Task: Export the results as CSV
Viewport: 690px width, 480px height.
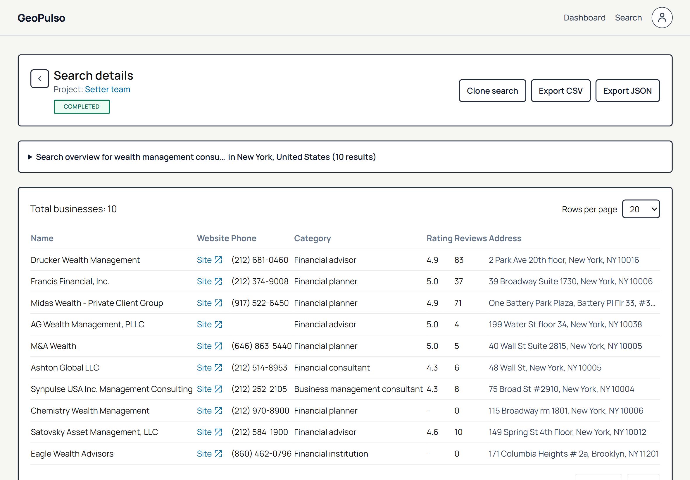Action: click(x=560, y=90)
